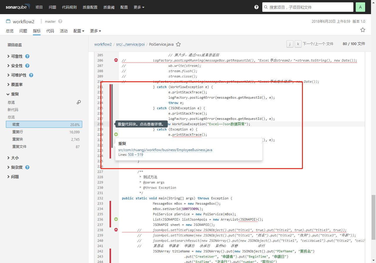The image size is (376, 263).
Task: Open 问题 in the top navigation
Action: pyautogui.click(x=53, y=7)
